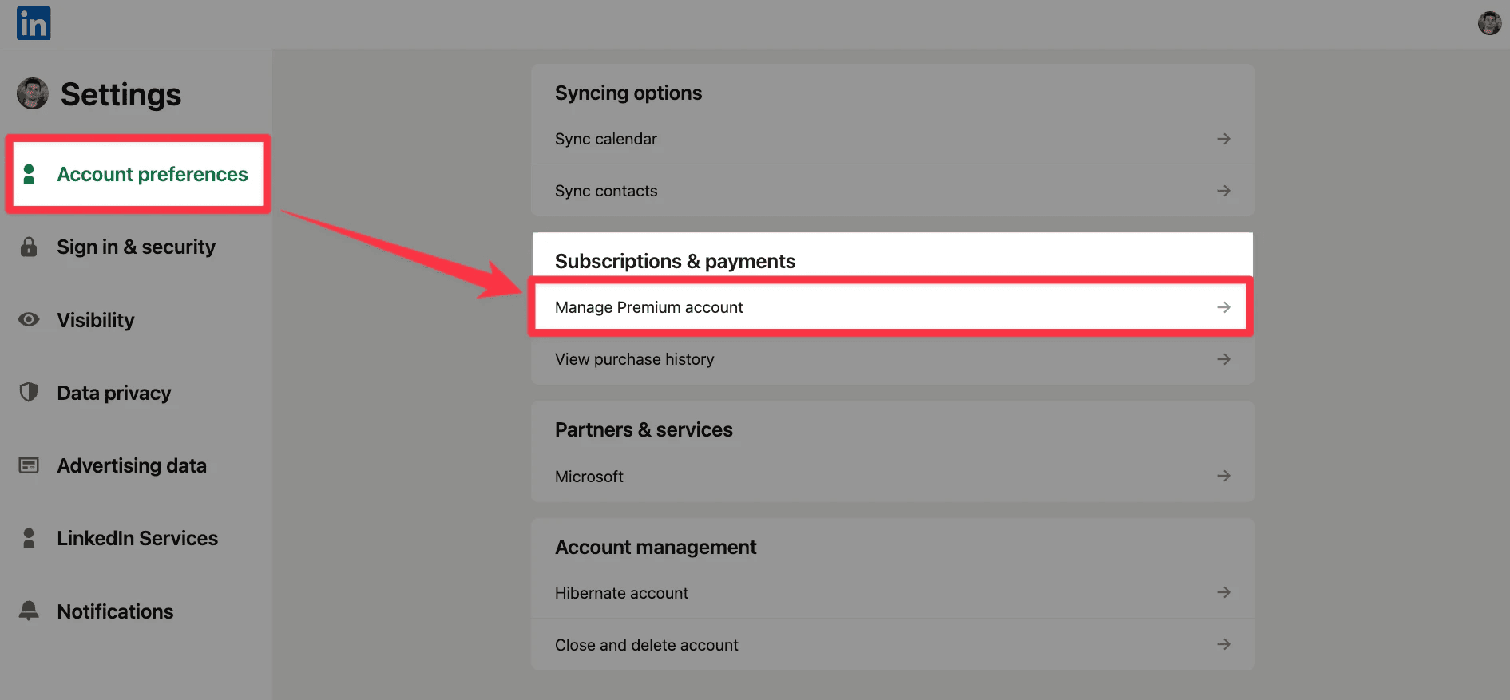This screenshot has width=1510, height=700.
Task: Open View purchase history
Action: 893,359
